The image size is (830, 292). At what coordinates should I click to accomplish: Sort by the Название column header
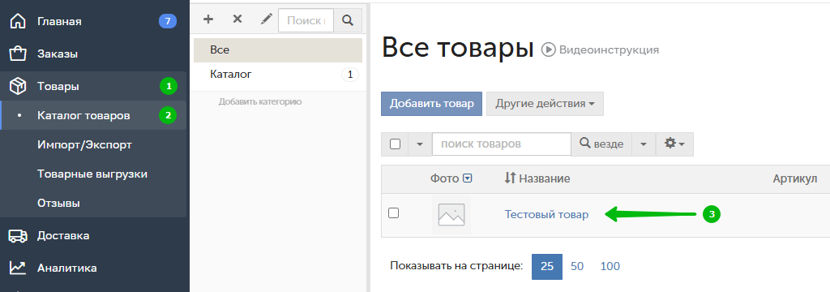tap(544, 178)
